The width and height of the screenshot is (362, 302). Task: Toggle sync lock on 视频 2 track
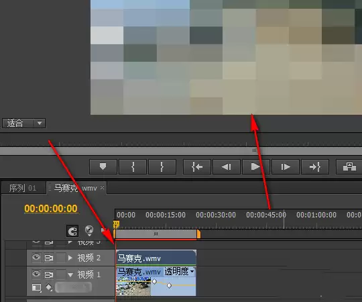click(x=49, y=258)
